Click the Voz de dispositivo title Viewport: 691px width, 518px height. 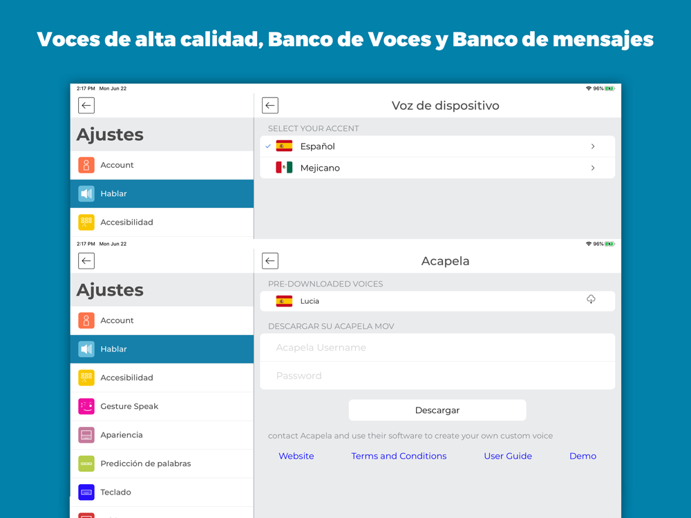tap(445, 106)
